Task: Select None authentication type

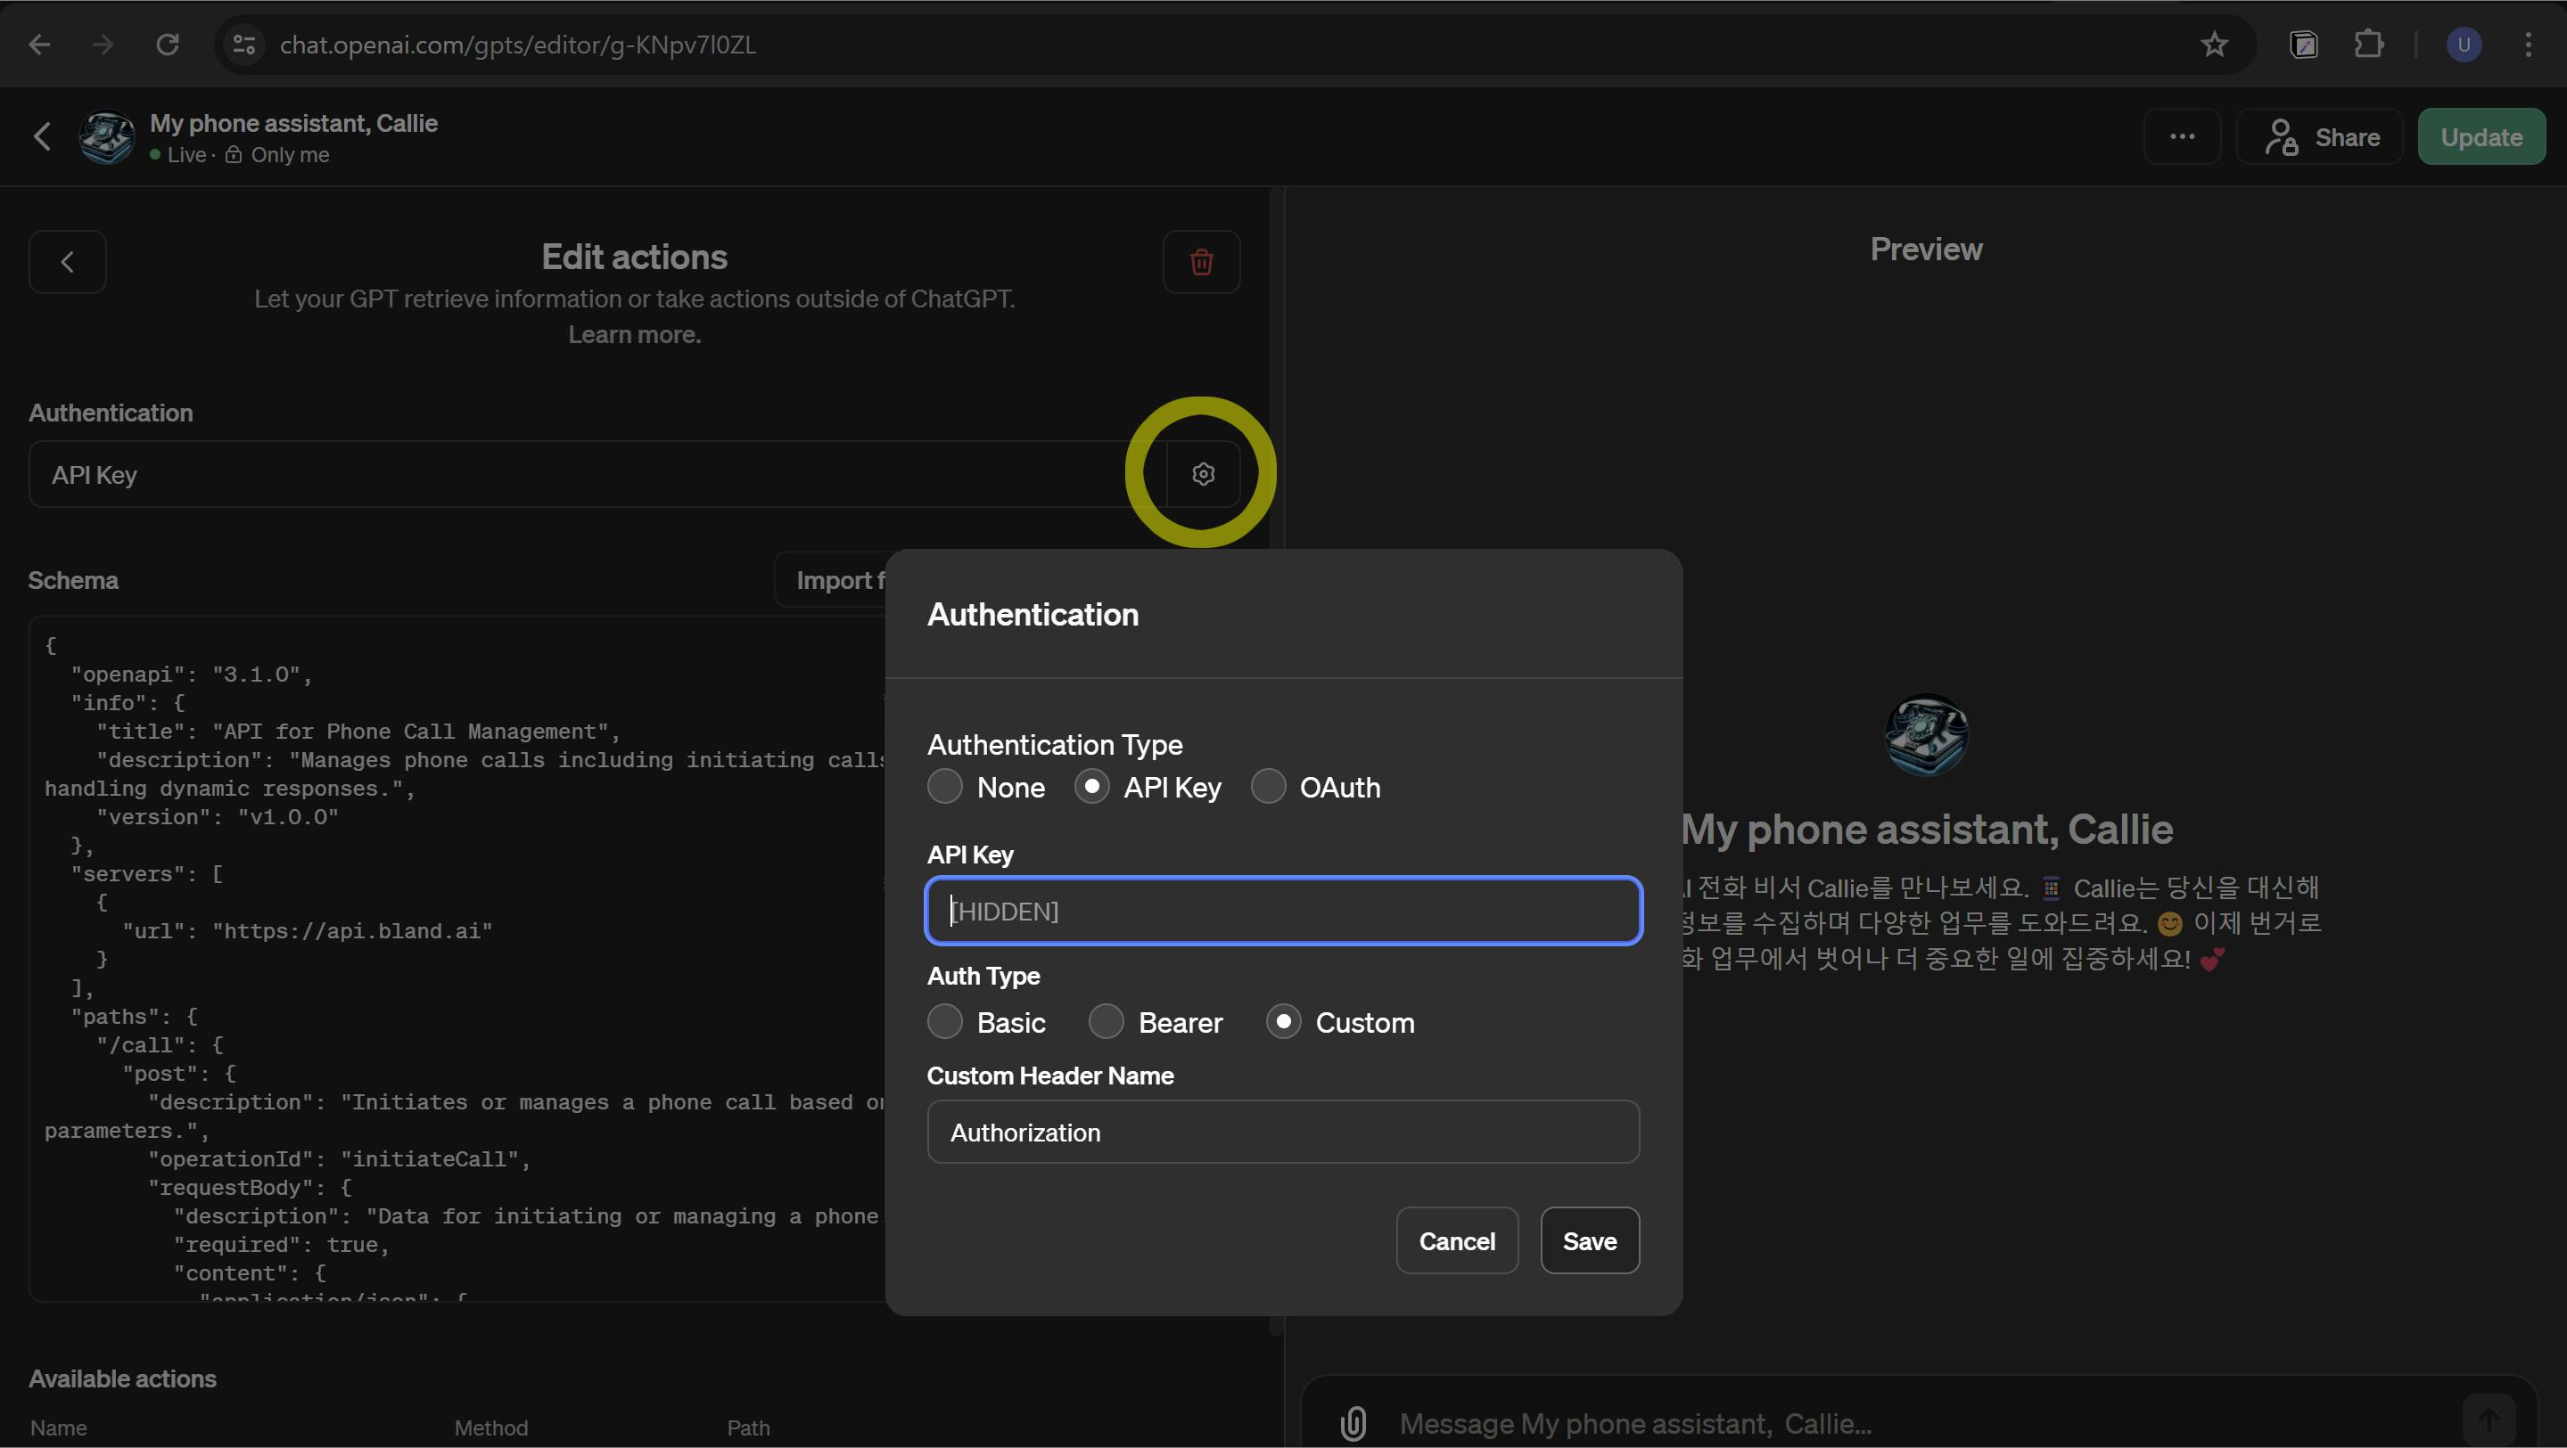Action: [945, 787]
